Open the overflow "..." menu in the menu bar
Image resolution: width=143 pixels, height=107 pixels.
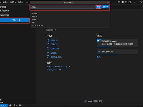tap(27, 2)
